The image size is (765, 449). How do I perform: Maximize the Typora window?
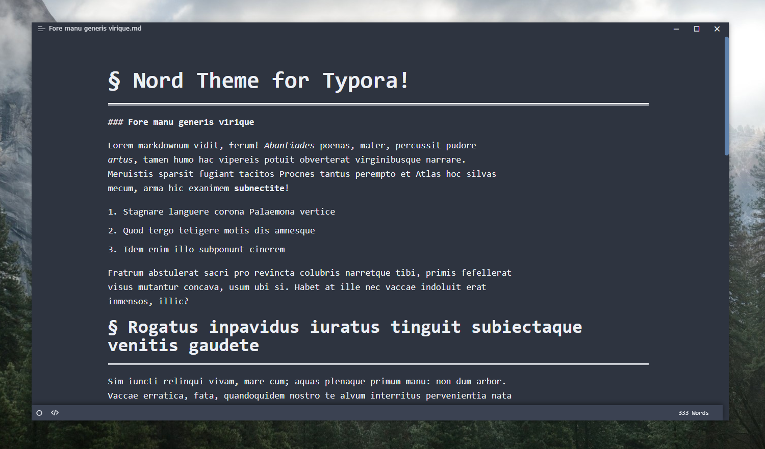tap(697, 29)
